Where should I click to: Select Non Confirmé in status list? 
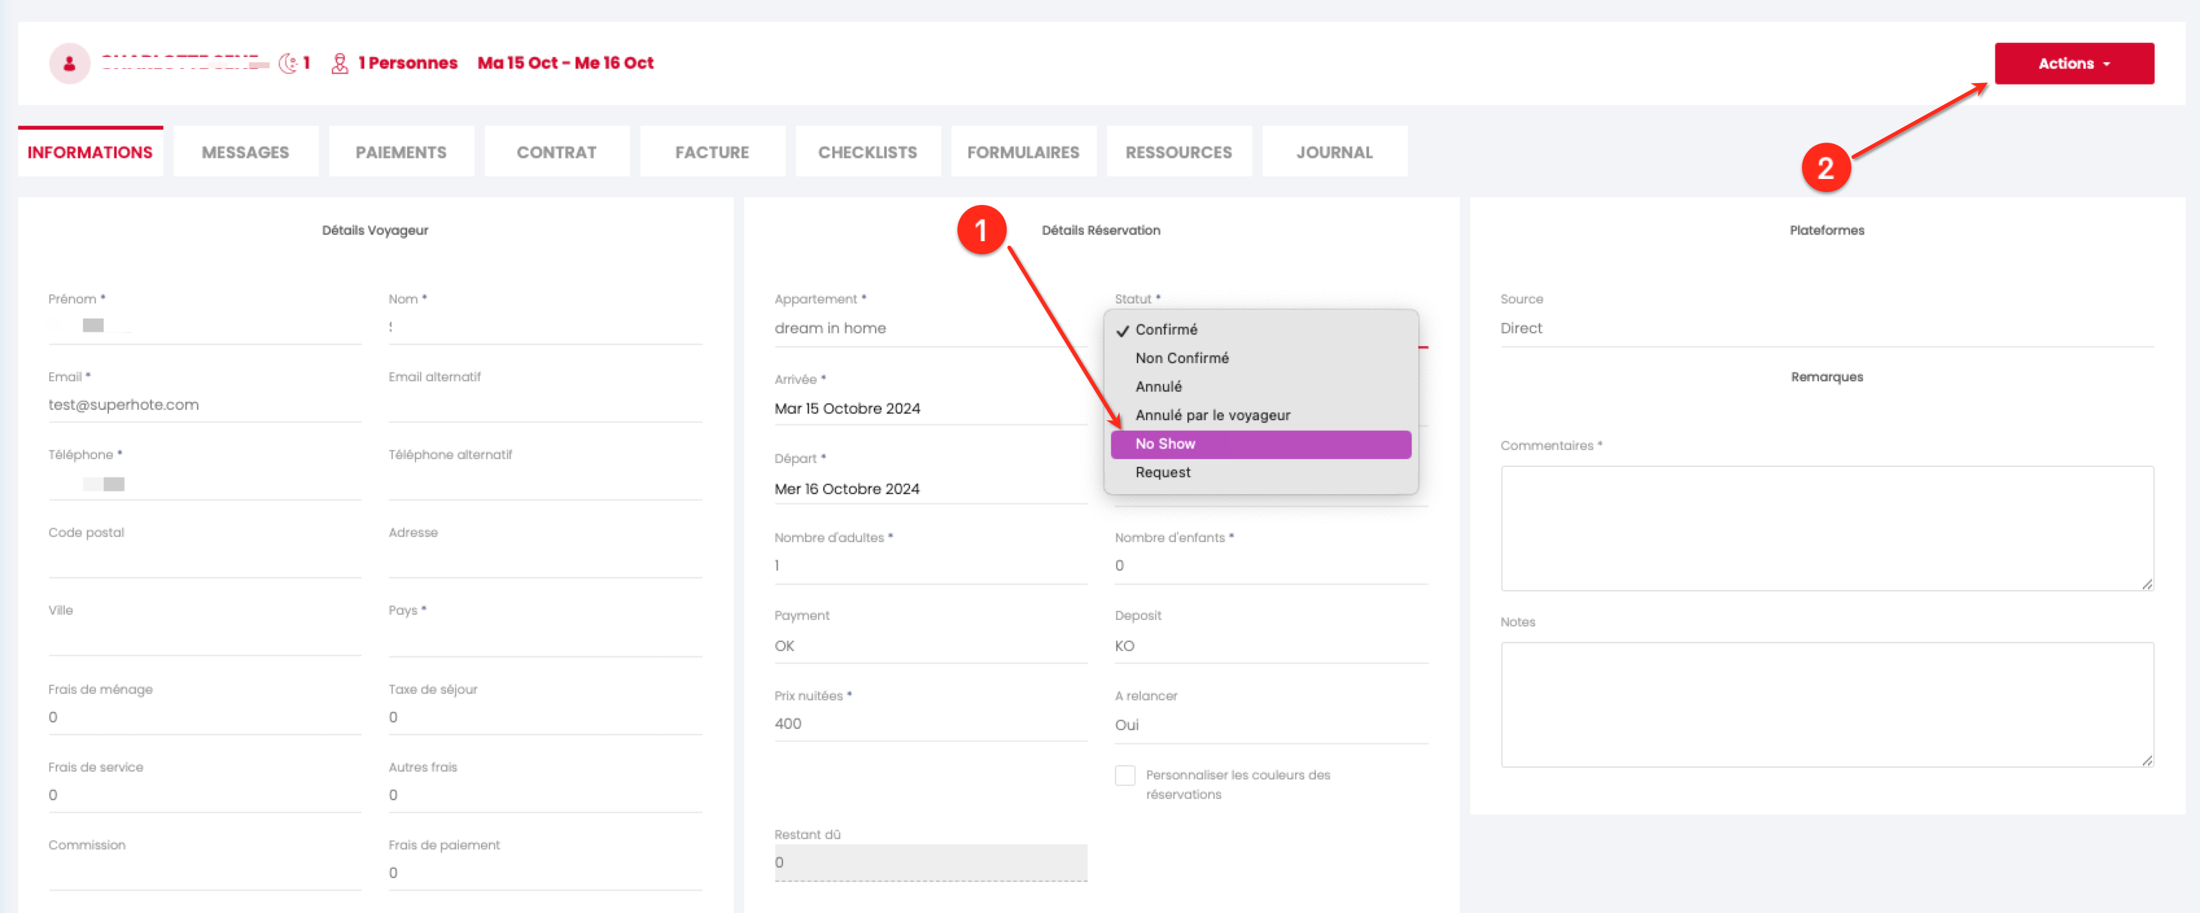click(x=1181, y=358)
